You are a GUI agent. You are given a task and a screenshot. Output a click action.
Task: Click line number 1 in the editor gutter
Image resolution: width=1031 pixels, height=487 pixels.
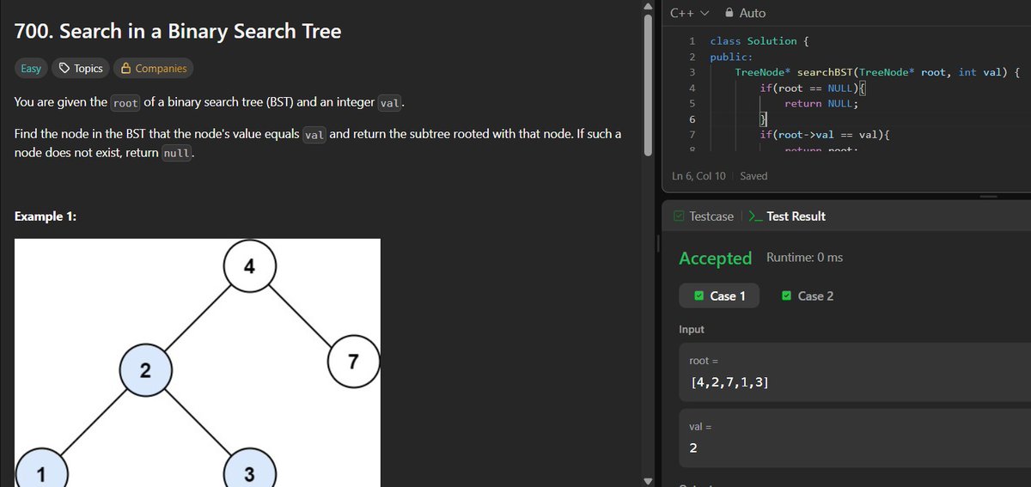click(692, 41)
